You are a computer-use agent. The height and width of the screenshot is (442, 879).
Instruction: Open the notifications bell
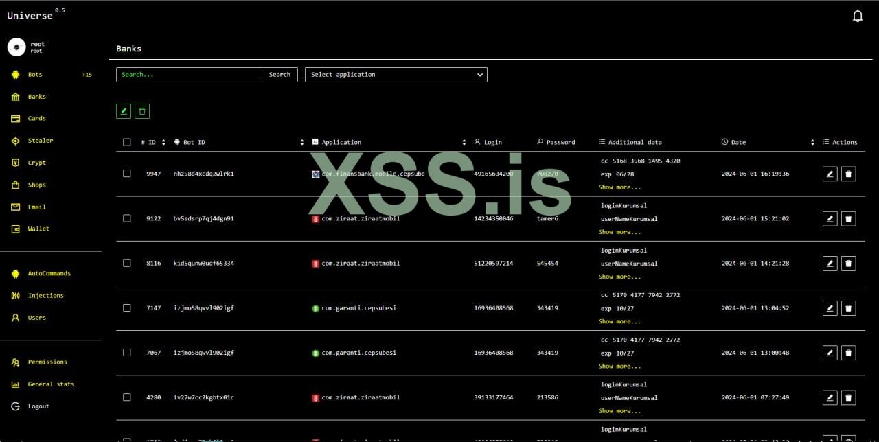coord(857,16)
